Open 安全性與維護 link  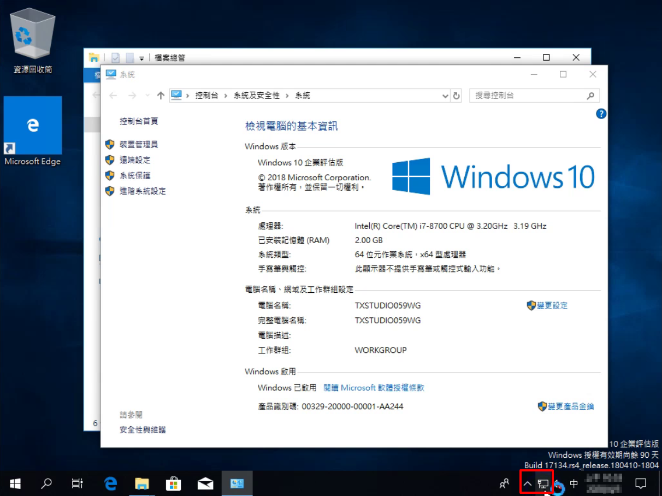pos(143,430)
